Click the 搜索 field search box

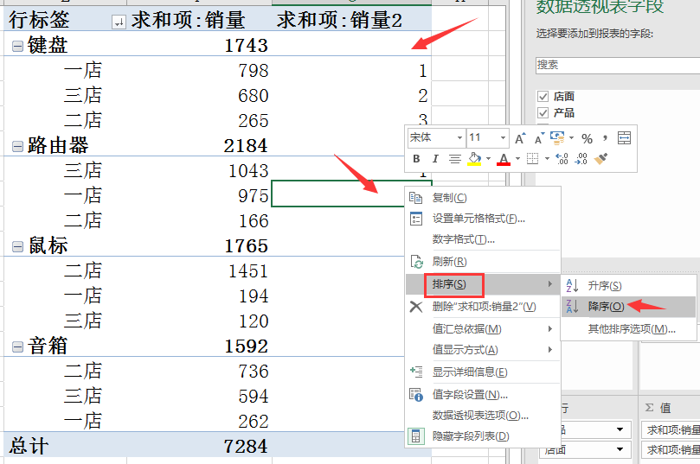click(618, 66)
